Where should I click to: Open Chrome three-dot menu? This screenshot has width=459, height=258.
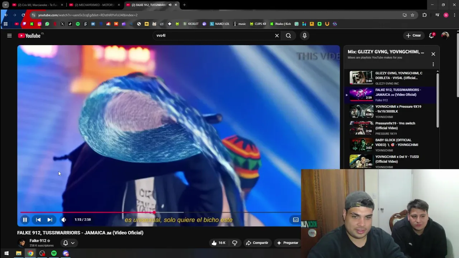454,15
